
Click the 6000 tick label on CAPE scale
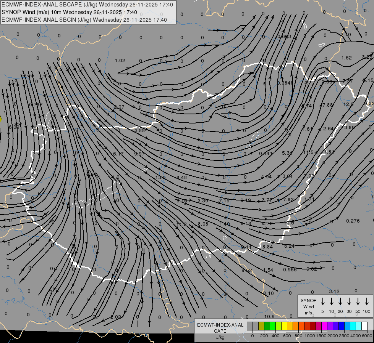coord(367,336)
